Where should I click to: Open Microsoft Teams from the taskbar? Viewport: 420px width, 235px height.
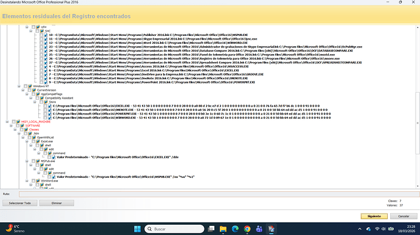coord(259,229)
